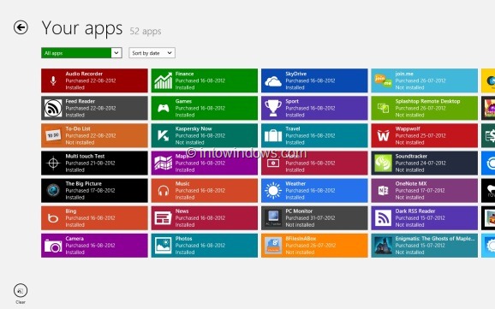Select the 8FilesInABox app icon

[x=273, y=246]
